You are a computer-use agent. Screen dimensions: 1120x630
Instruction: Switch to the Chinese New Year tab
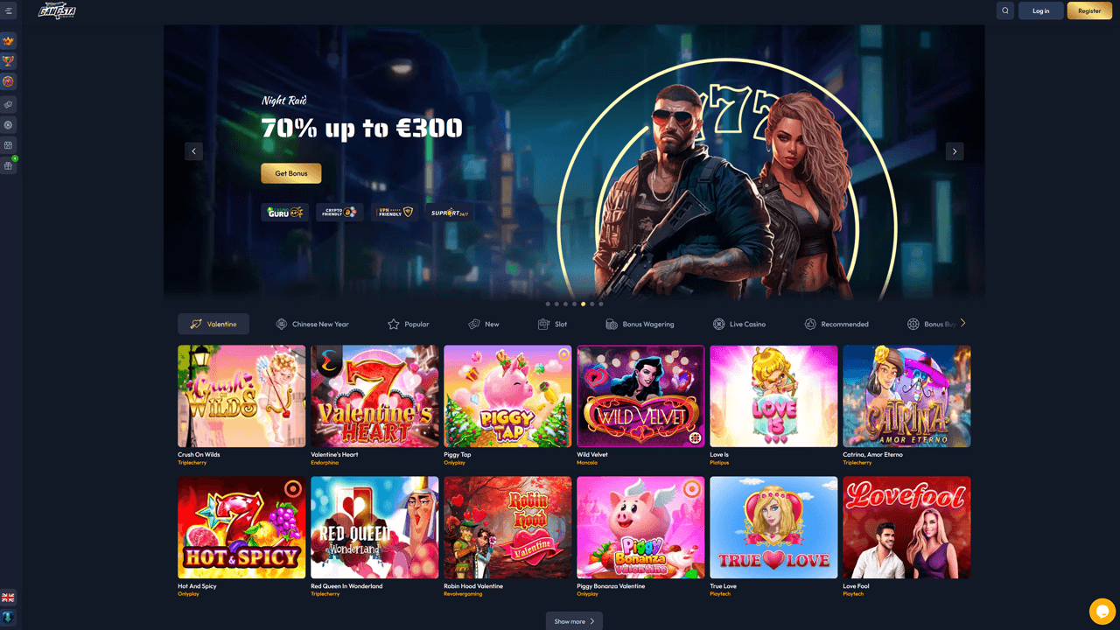coord(311,324)
